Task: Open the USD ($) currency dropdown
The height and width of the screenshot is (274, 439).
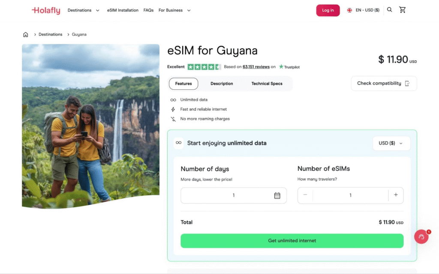Action: 391,143
